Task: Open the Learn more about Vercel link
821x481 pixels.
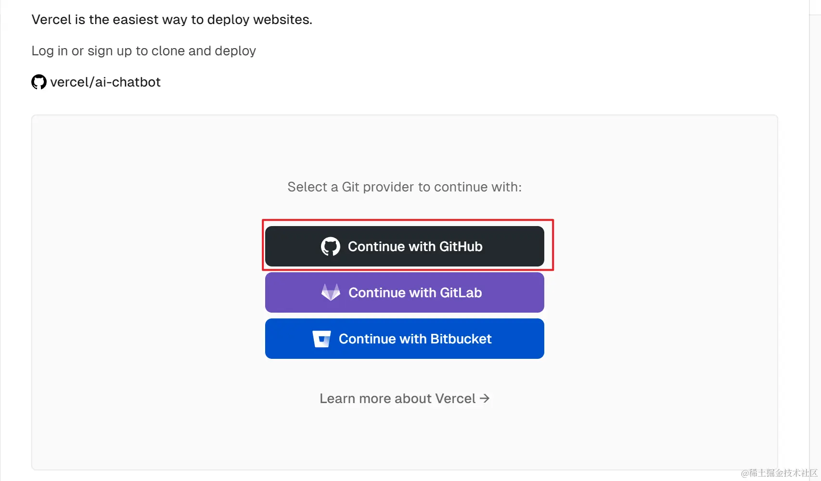Action: click(x=404, y=398)
